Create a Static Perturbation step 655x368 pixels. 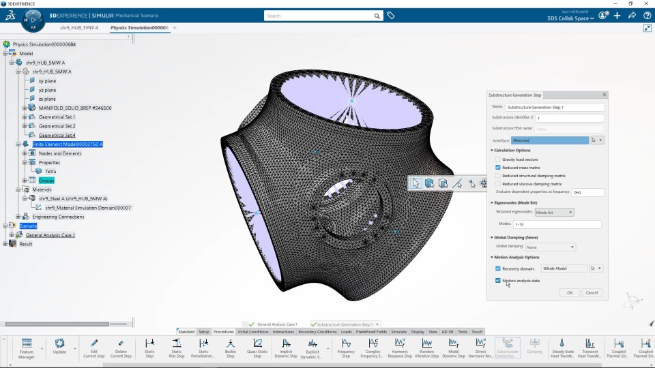[x=203, y=348]
